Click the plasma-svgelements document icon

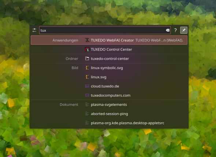coord(87,104)
